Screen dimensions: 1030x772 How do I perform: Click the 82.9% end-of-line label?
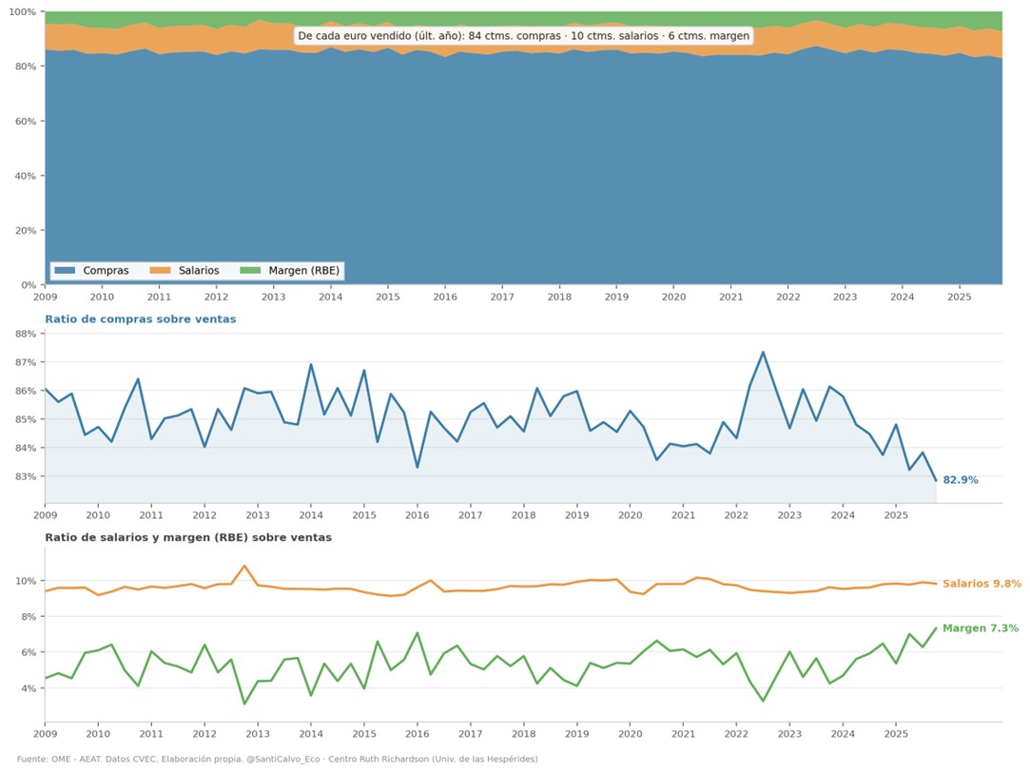coord(961,480)
